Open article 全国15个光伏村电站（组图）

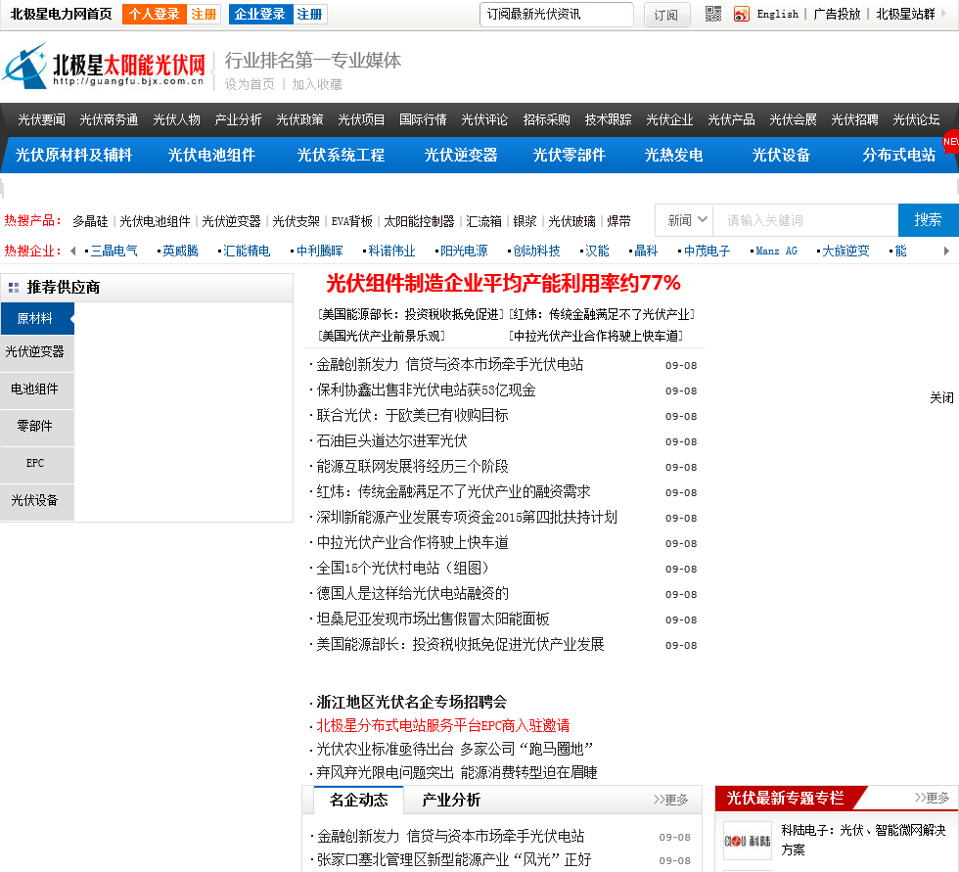point(403,568)
